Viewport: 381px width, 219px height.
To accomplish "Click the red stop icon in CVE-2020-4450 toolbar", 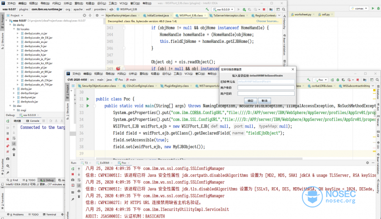I will (358, 80).
